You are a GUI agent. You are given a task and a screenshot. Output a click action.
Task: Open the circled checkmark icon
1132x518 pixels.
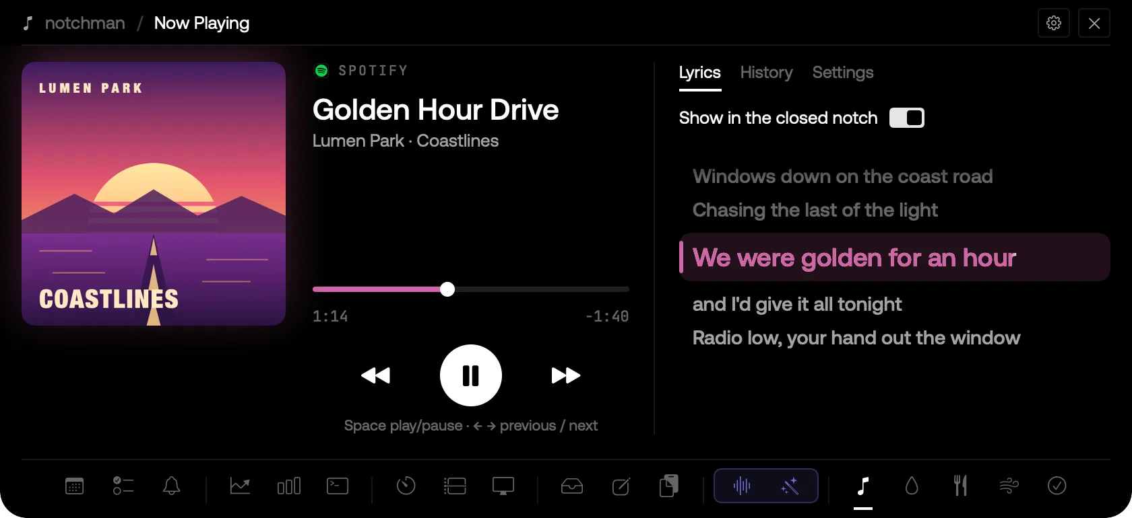coord(1057,486)
